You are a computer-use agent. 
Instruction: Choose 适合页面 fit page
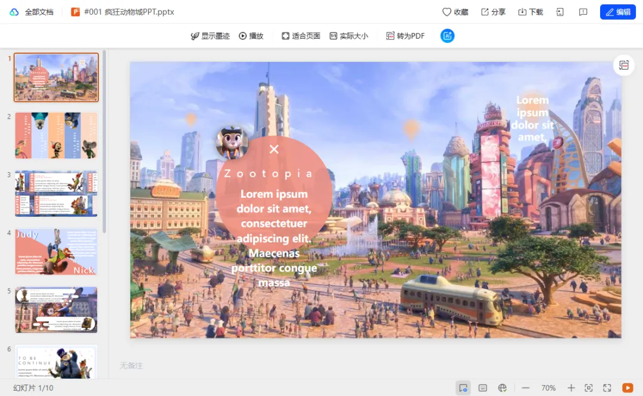(x=301, y=36)
